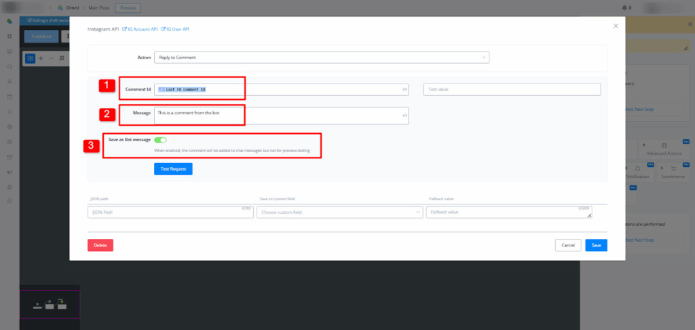The height and width of the screenshot is (330, 695).
Task: Click the Save button in dialog
Action: [x=596, y=245]
